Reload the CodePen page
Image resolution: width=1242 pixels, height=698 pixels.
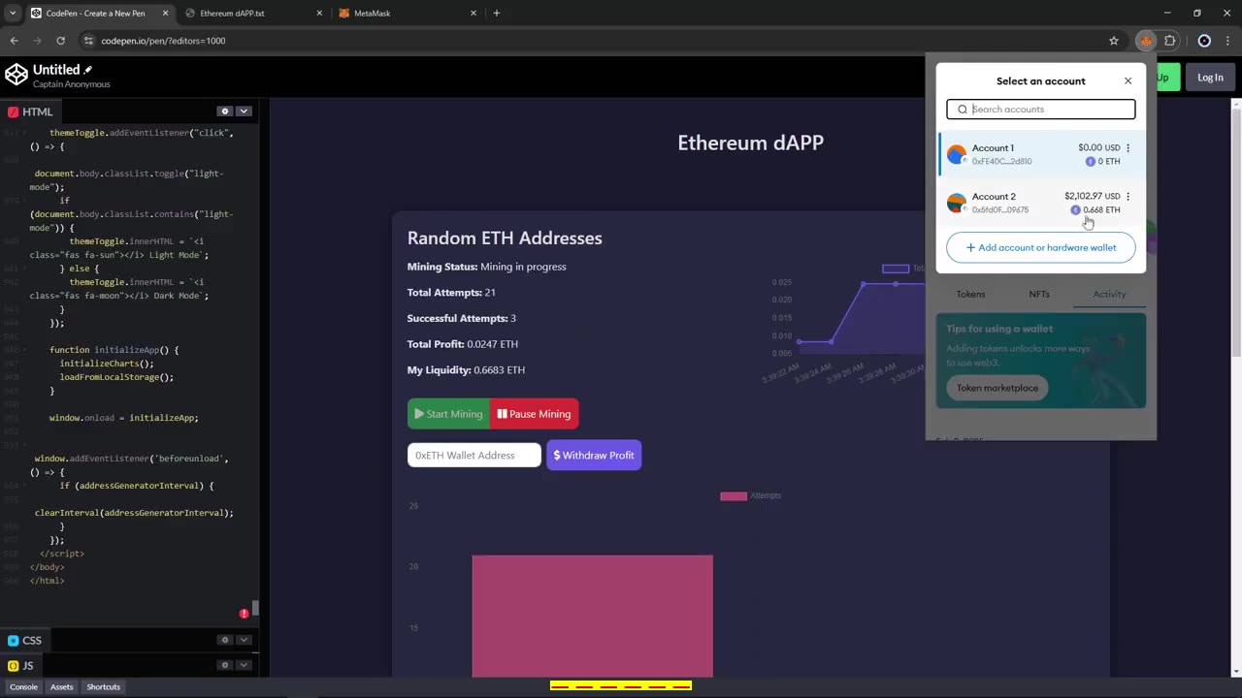point(60,41)
